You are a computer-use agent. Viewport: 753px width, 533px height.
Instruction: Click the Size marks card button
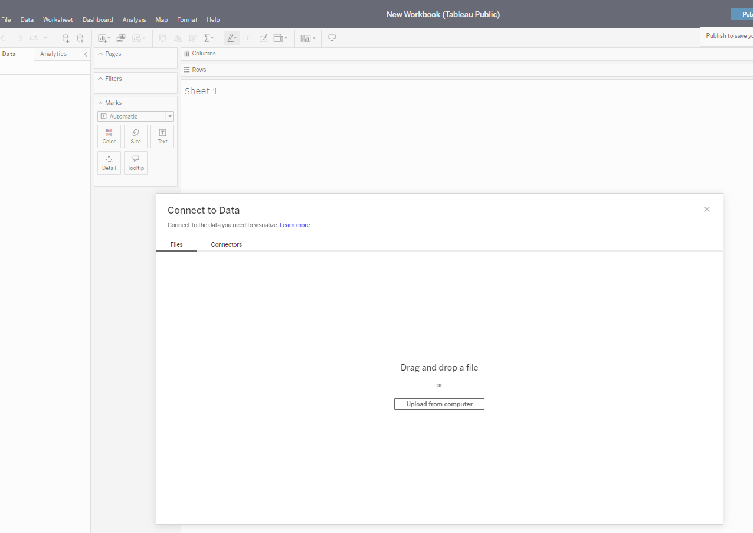coord(136,136)
